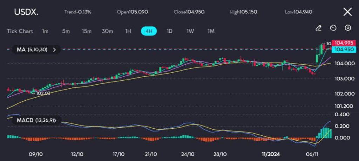This screenshot has width=359, height=161.
Task: Choose the 5m interval
Action: click(x=66, y=31)
